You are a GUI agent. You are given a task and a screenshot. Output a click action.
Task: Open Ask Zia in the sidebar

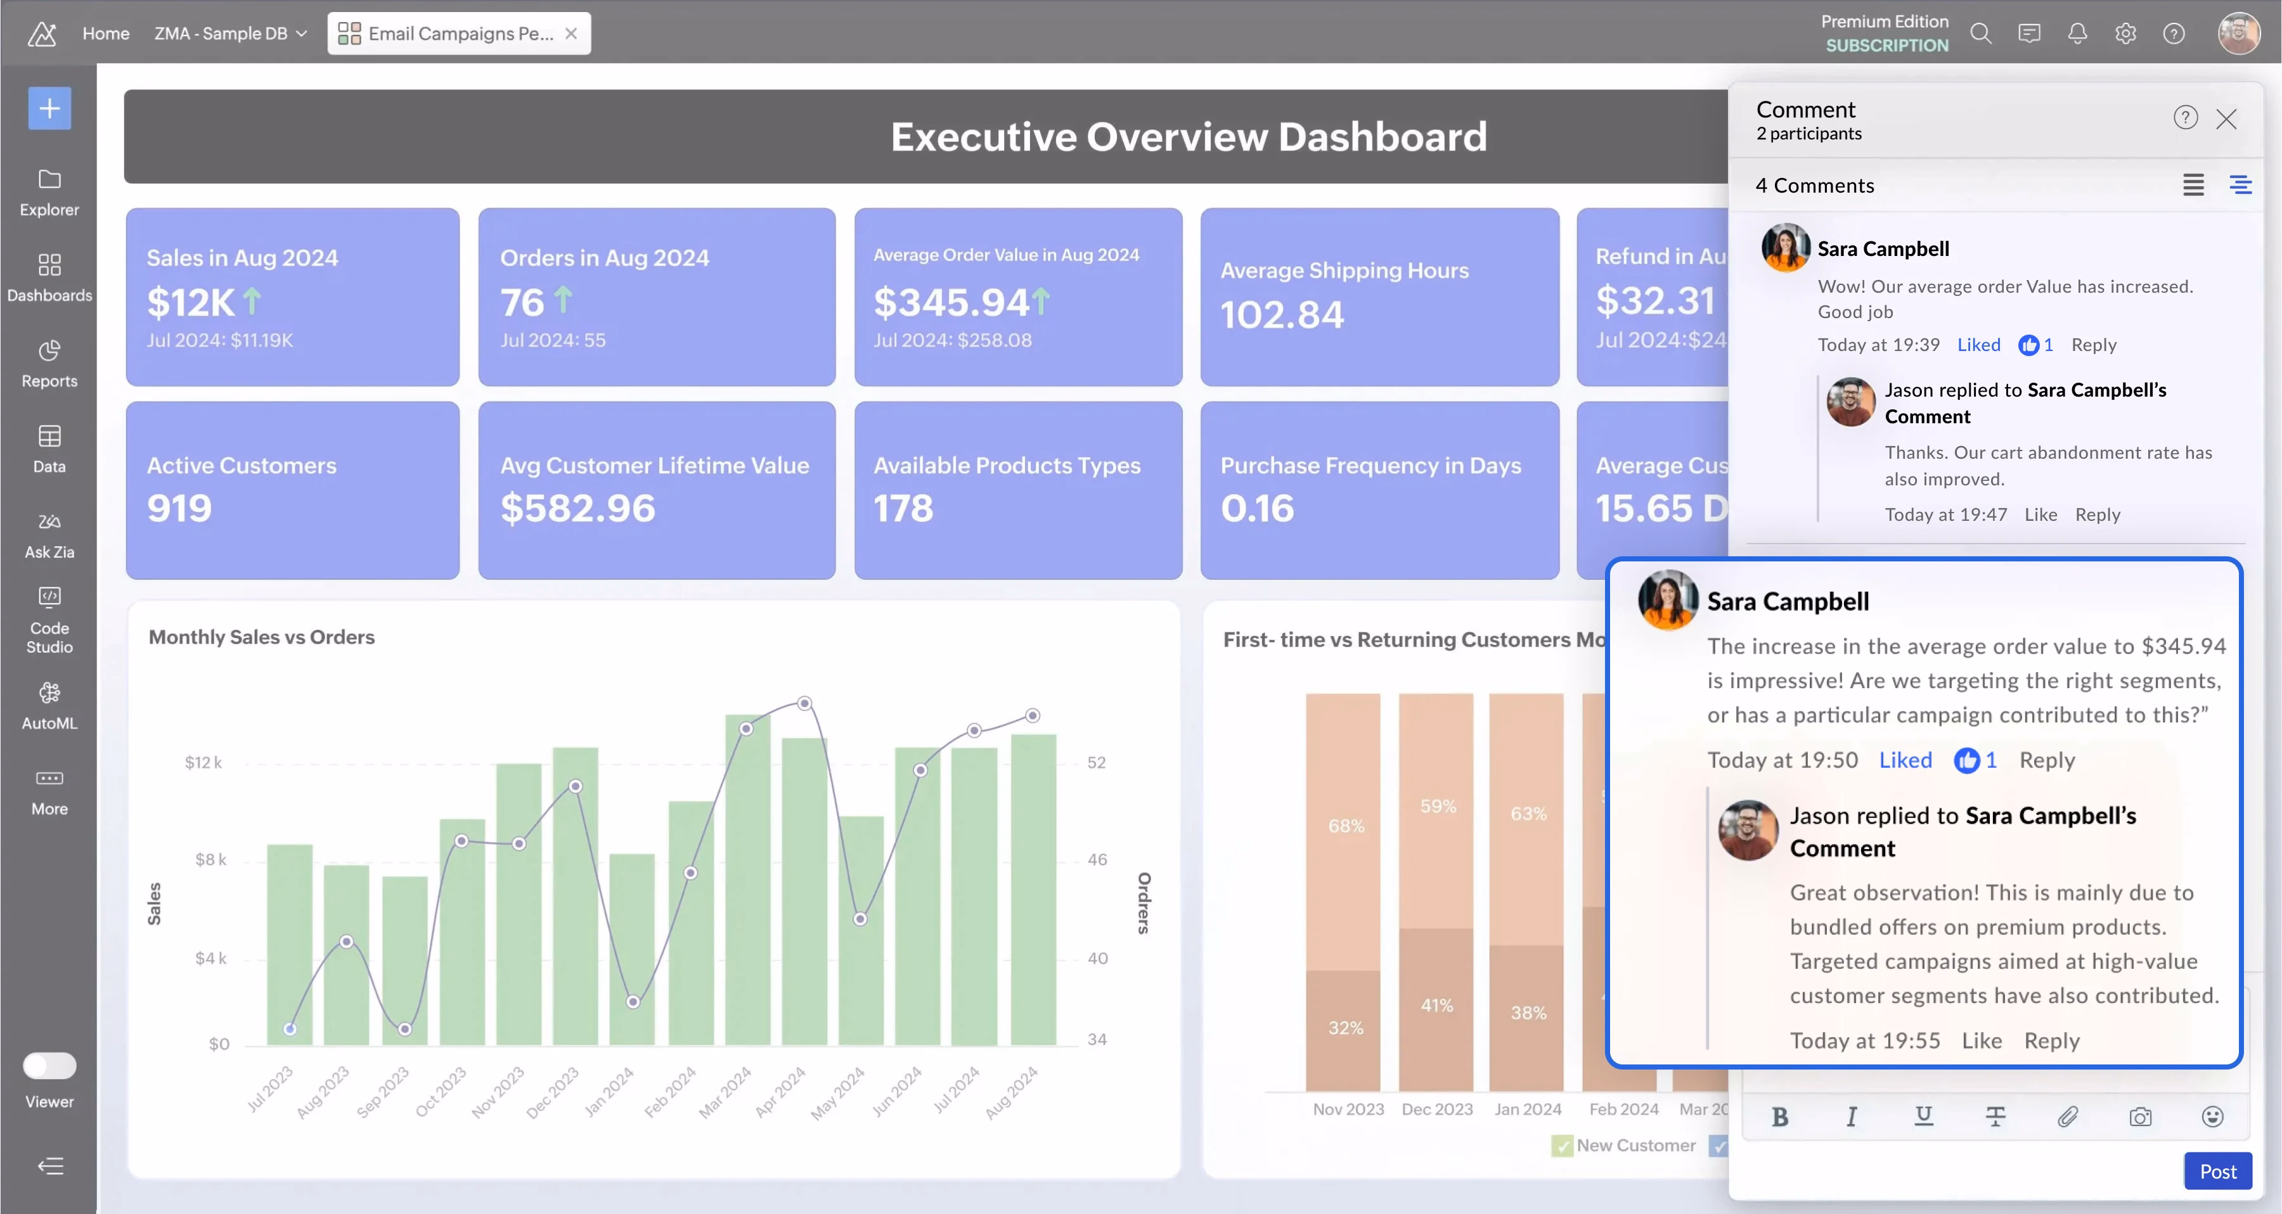[x=49, y=534]
